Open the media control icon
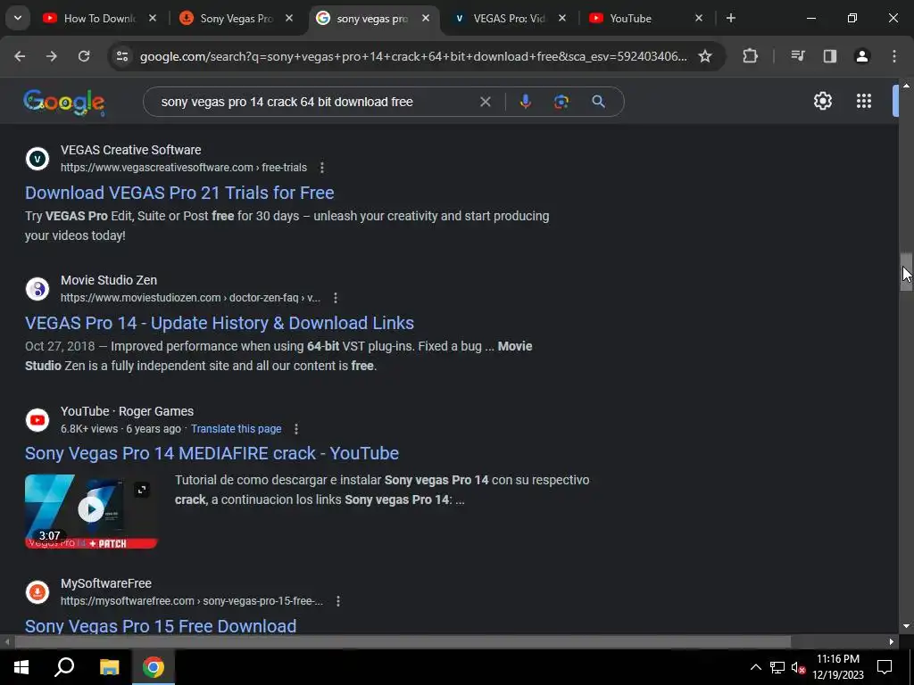914x685 pixels. (797, 56)
